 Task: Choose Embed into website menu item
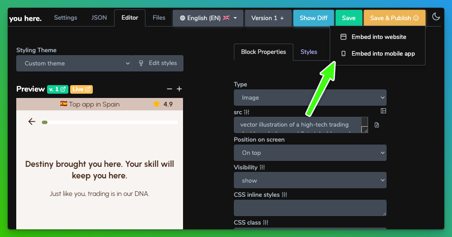click(378, 37)
